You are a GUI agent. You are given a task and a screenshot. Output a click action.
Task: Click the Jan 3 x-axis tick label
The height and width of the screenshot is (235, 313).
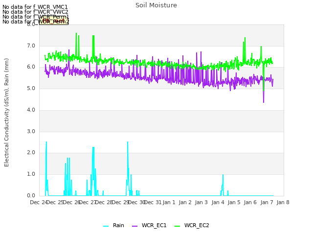[201, 202]
